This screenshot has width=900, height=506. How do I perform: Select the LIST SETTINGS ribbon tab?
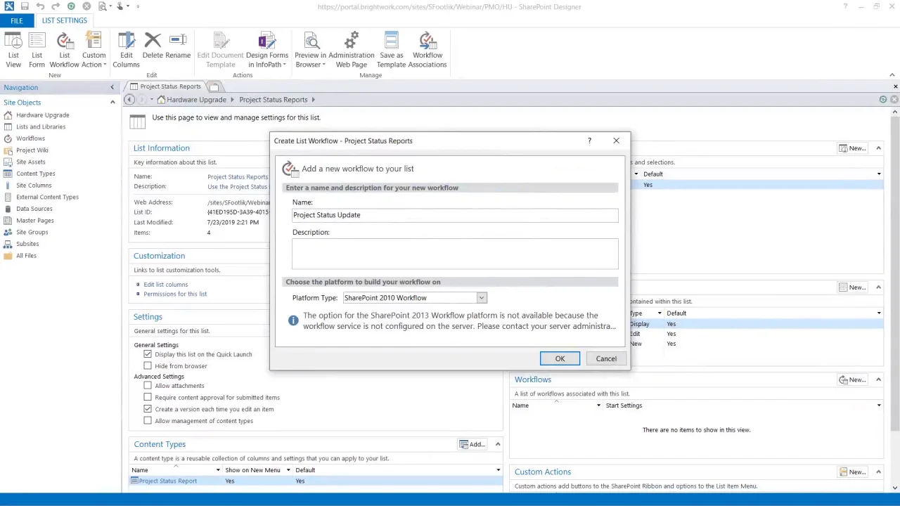pyautogui.click(x=64, y=20)
